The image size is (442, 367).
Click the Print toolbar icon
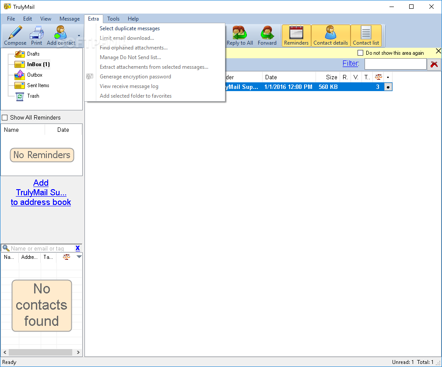tap(37, 32)
